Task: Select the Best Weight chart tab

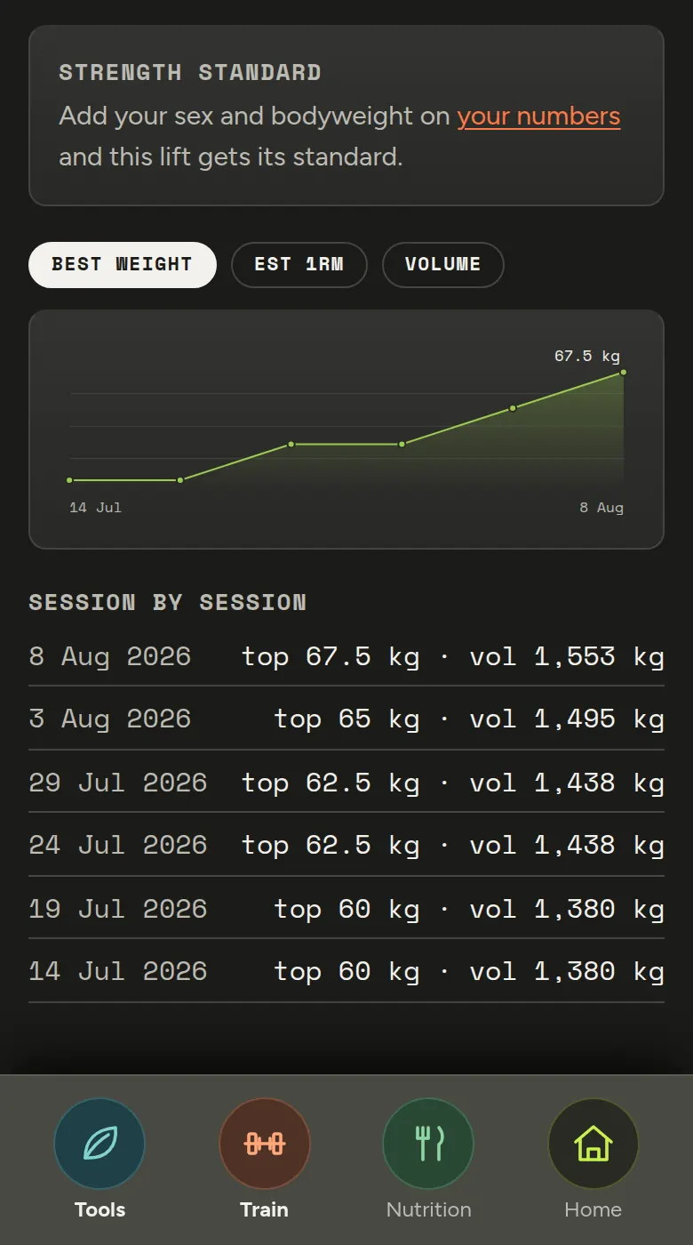Action: (123, 265)
